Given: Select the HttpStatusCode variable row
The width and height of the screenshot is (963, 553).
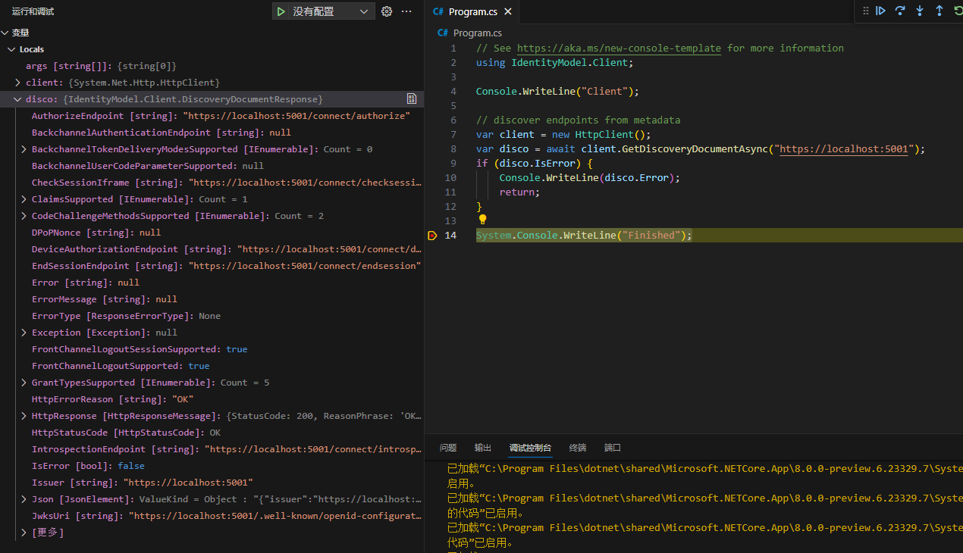Looking at the screenshot, I should coord(212,433).
